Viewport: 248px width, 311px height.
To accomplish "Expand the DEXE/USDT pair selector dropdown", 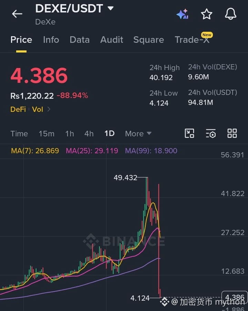I will (111, 8).
